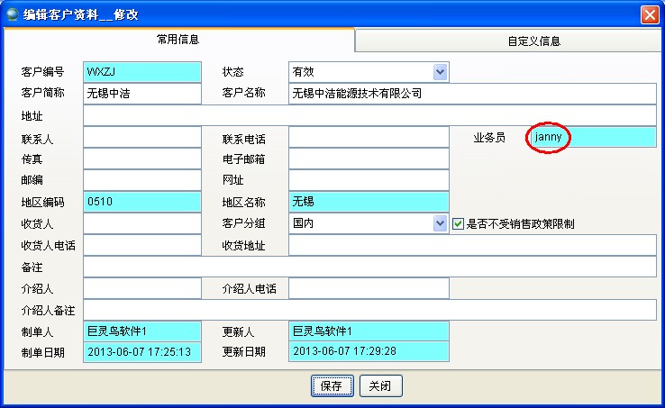Click the 业务员 field showing janny
The width and height of the screenshot is (665, 408).
click(x=592, y=137)
